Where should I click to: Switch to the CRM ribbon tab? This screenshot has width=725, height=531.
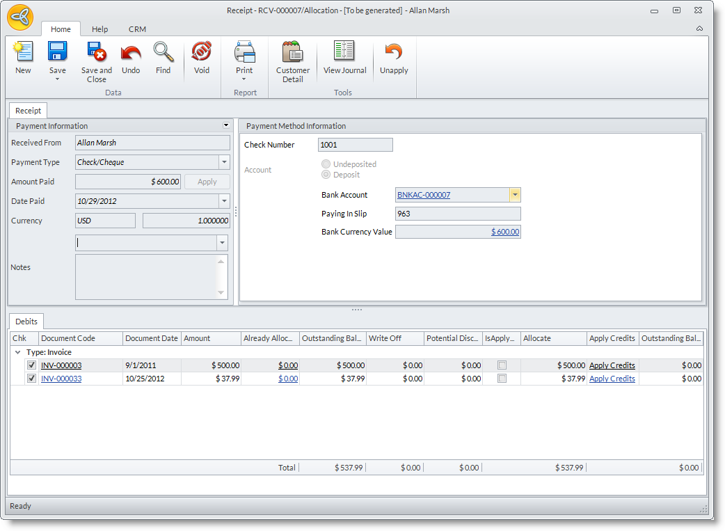(137, 29)
